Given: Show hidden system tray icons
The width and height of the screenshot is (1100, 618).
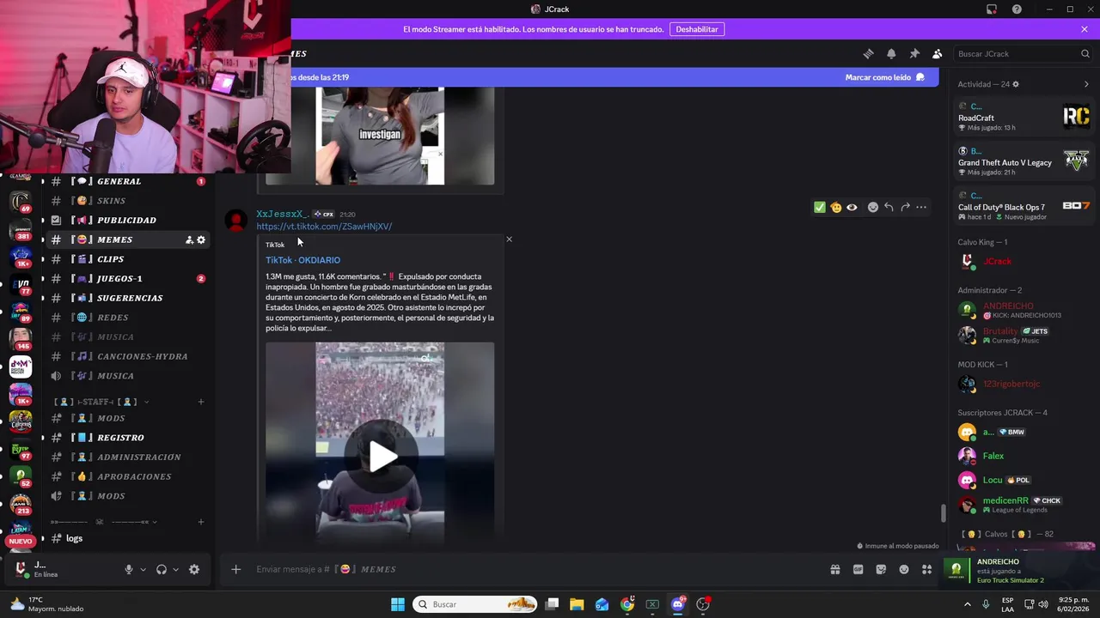Looking at the screenshot, I should coord(967,604).
